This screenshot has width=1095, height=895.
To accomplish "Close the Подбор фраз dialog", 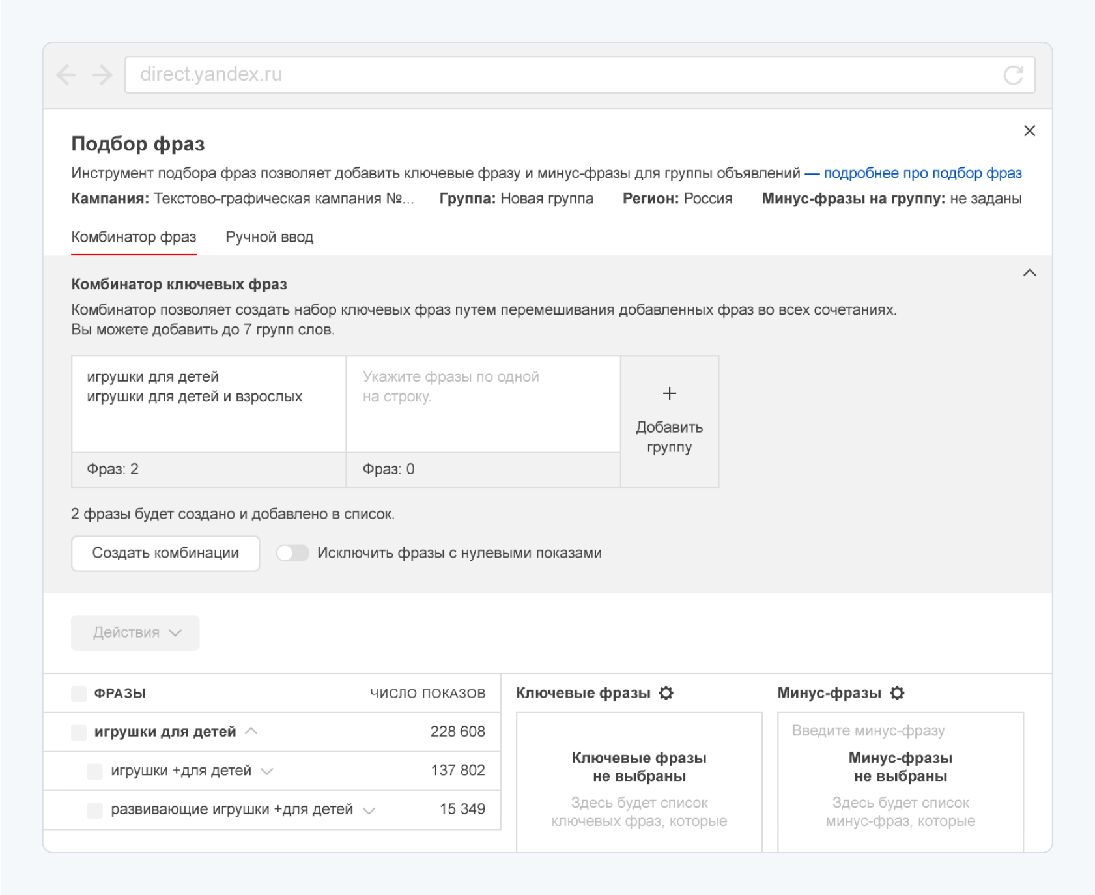I will [x=1029, y=131].
